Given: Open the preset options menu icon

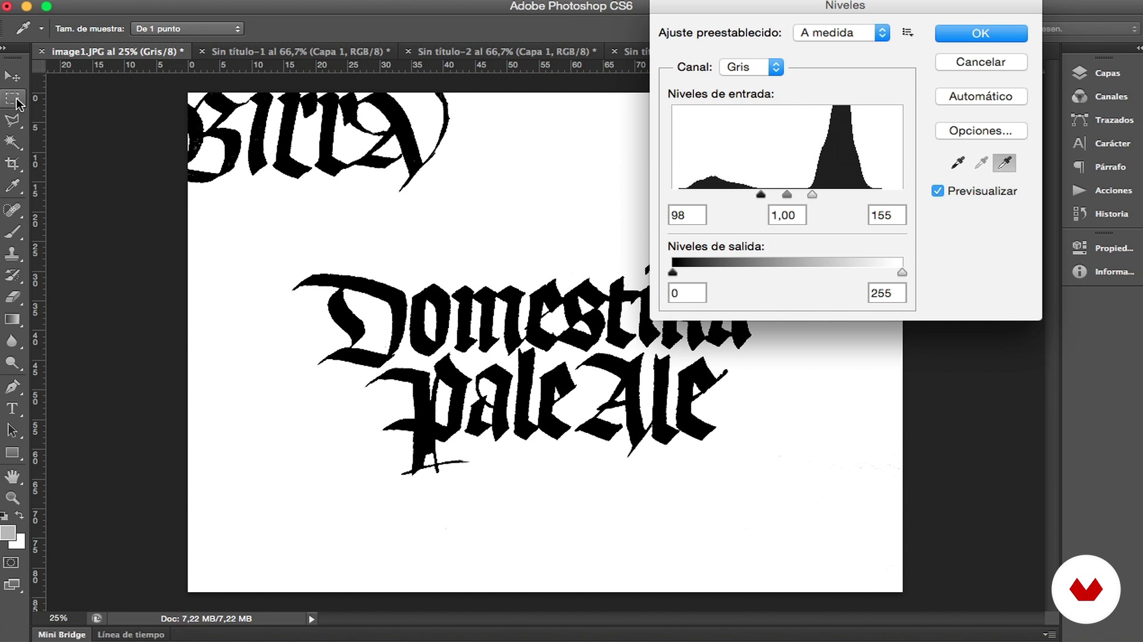Looking at the screenshot, I should tap(908, 32).
